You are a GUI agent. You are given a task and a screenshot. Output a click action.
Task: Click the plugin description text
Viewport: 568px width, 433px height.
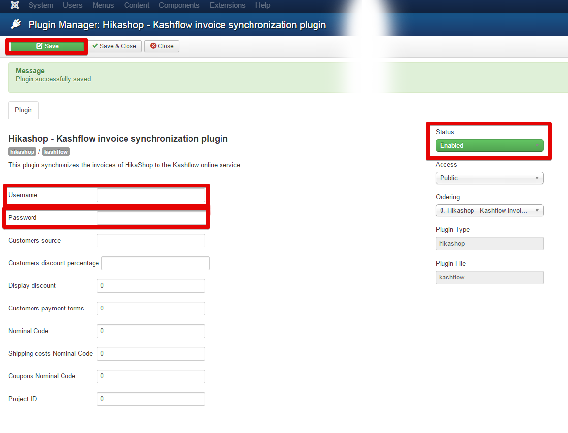point(124,165)
